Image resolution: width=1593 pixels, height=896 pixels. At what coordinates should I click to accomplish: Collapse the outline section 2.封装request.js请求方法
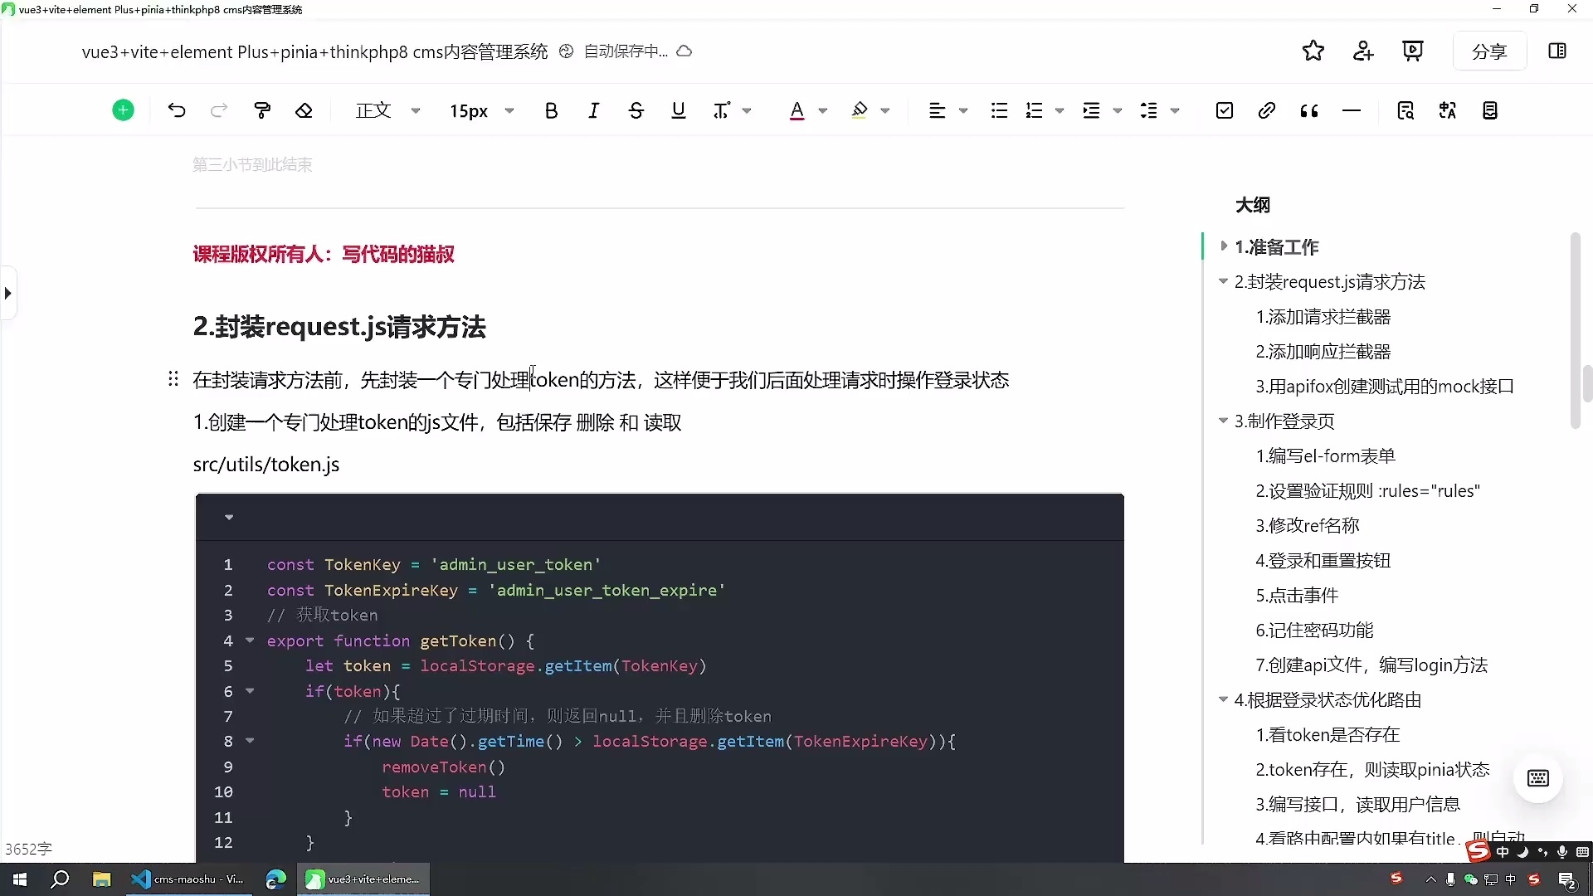1224,282
